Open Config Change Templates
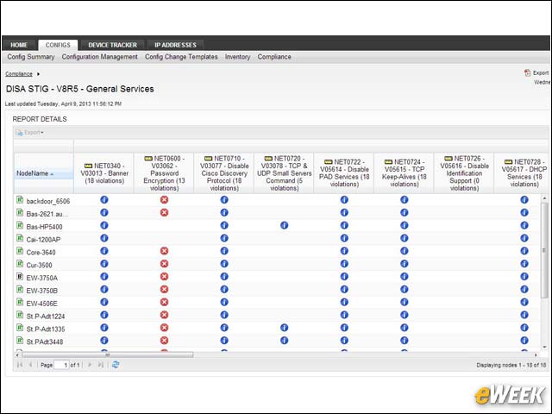This screenshot has width=552, height=414. (181, 57)
